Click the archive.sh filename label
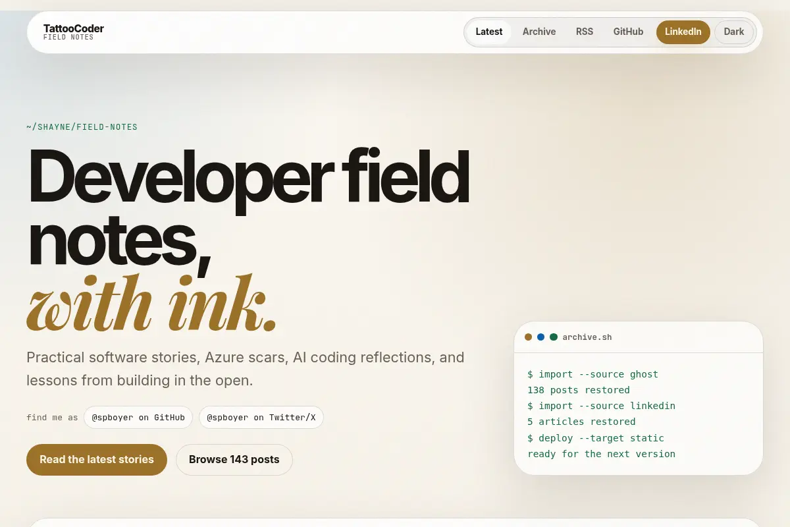 [x=587, y=337]
